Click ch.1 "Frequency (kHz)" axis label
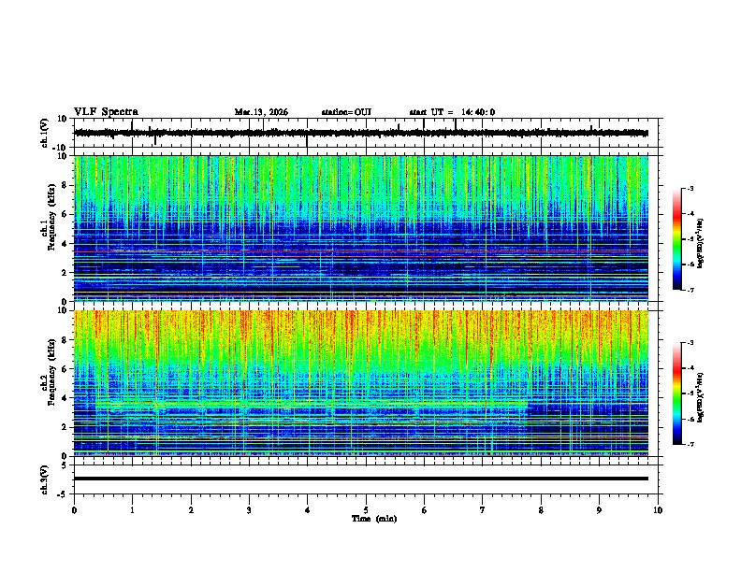Screen dimensions: 741x572 pyautogui.click(x=51, y=217)
